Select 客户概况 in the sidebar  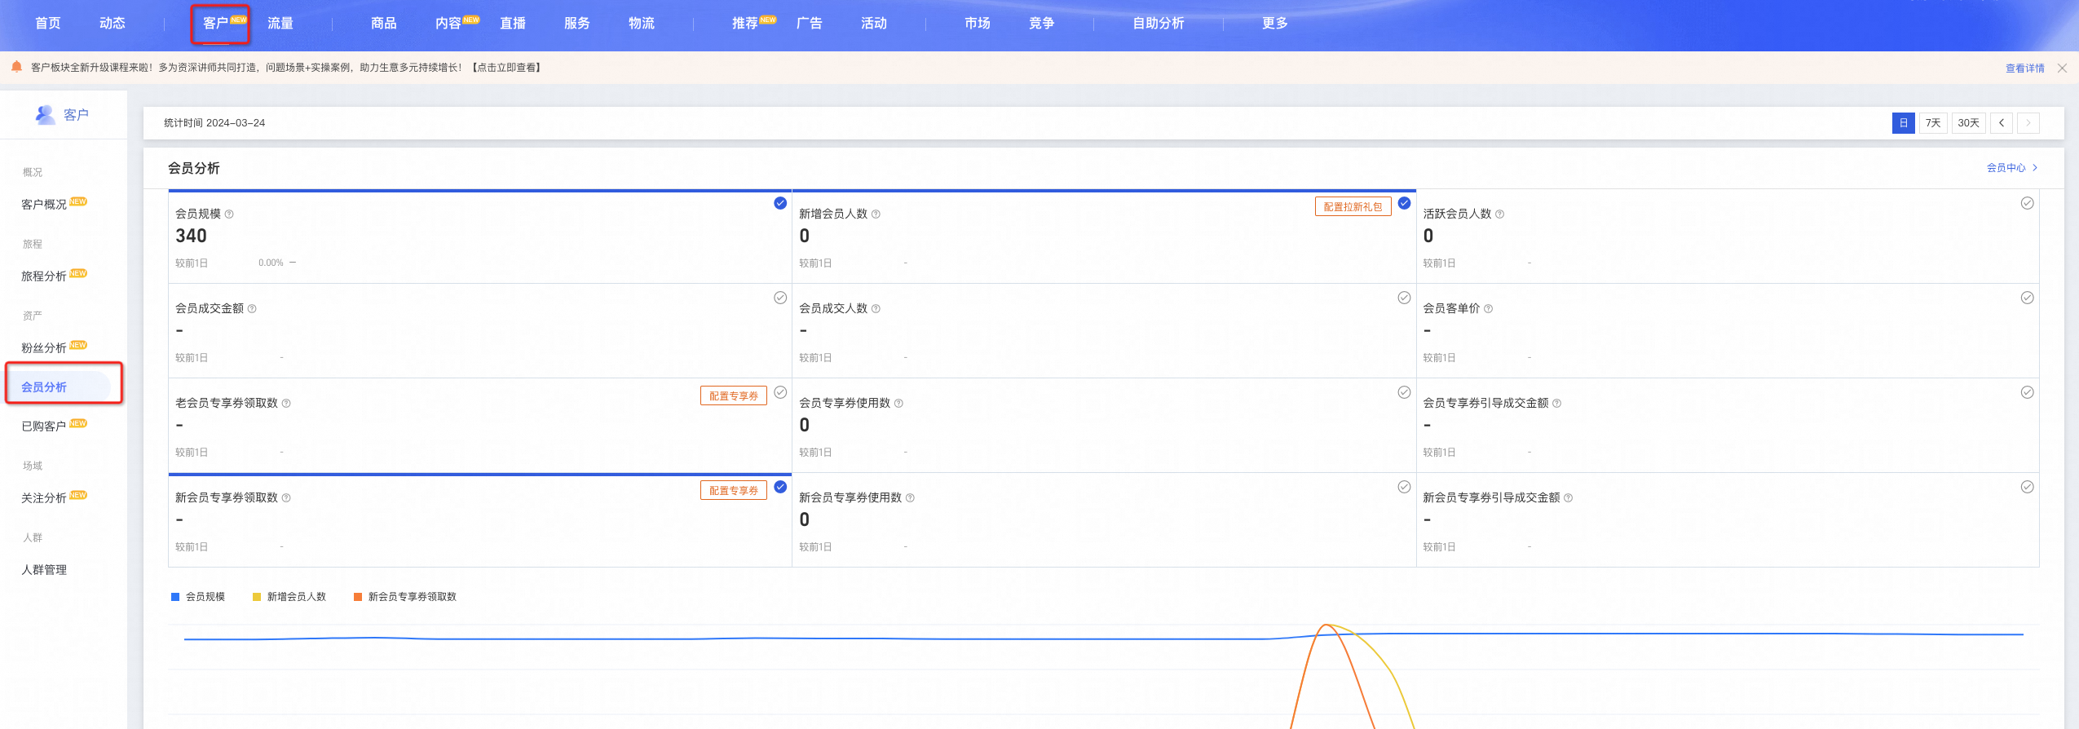44,205
